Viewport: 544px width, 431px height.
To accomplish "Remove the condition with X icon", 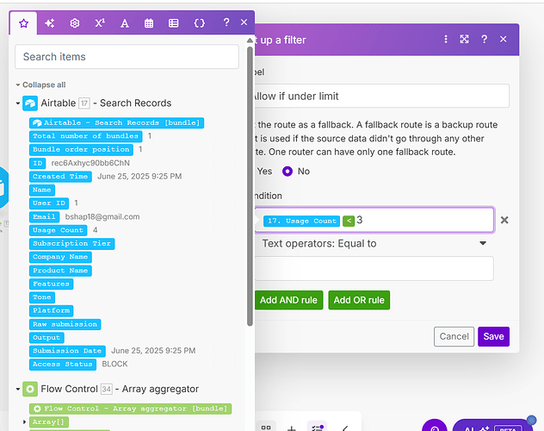I will [504, 220].
